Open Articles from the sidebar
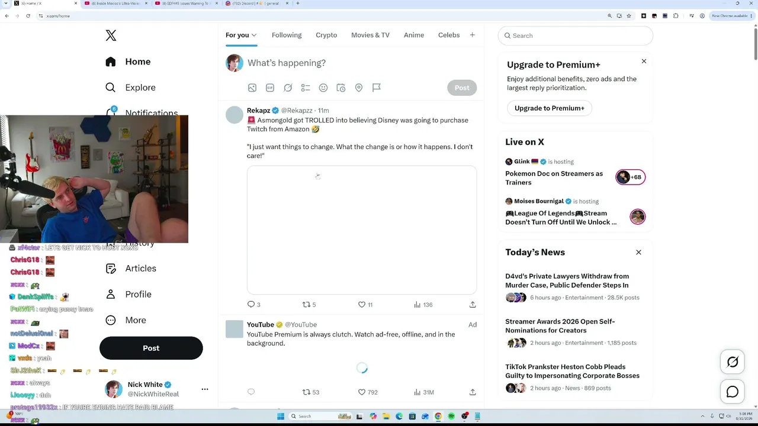The width and height of the screenshot is (758, 426). (x=131, y=269)
